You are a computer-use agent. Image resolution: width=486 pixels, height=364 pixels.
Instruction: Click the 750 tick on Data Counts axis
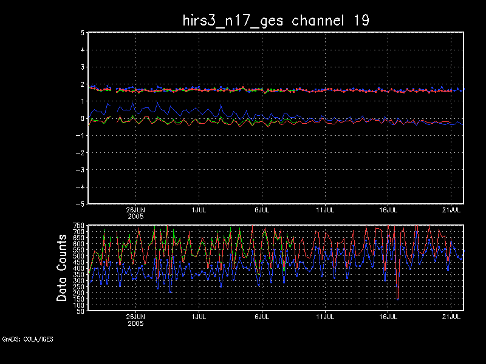tap(79, 226)
